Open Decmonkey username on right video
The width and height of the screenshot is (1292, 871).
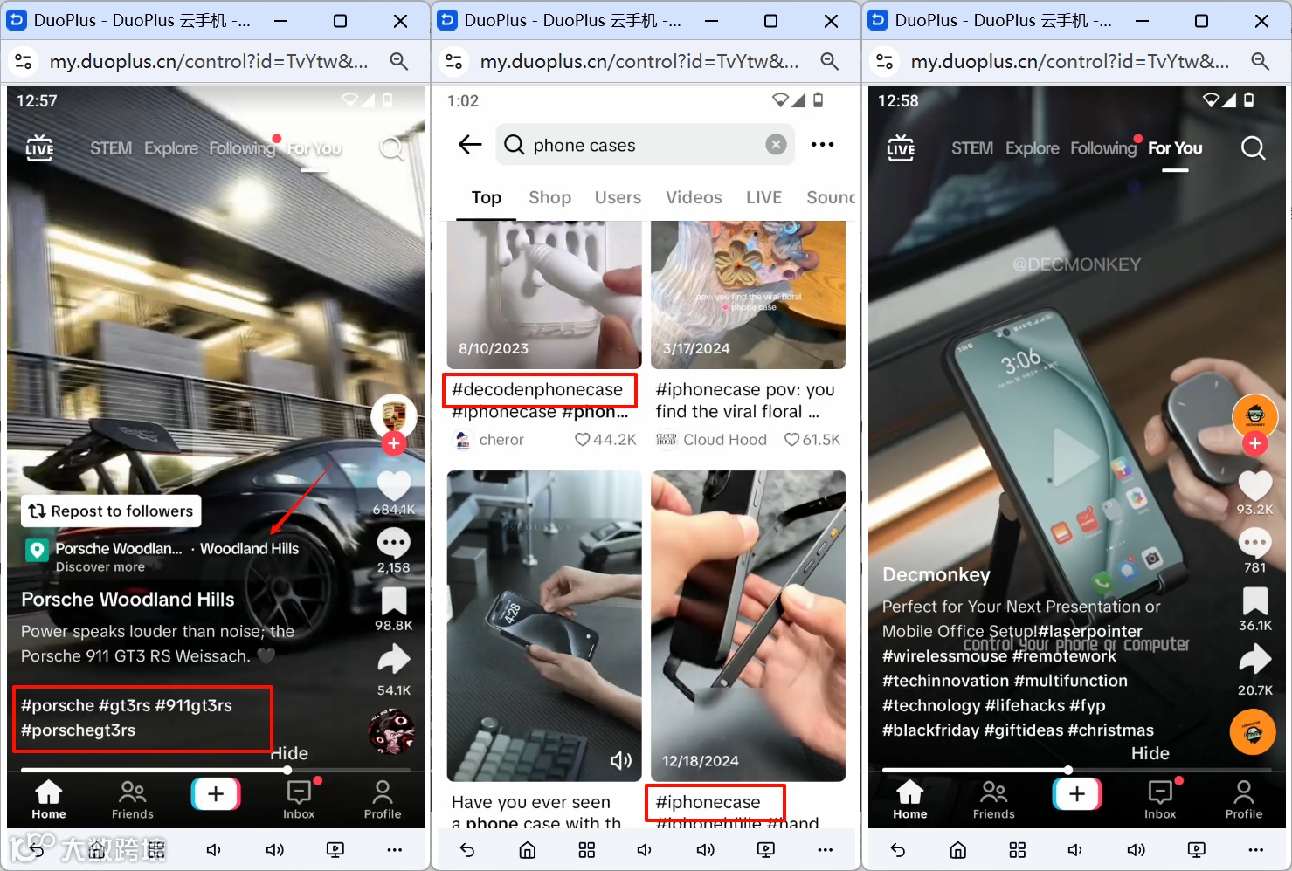(936, 575)
